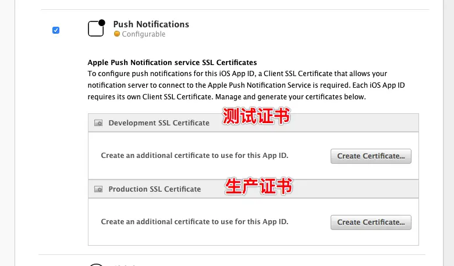Create a certificate under Development SSL Certificate
Image resolution: width=454 pixels, height=266 pixels.
[x=371, y=156]
